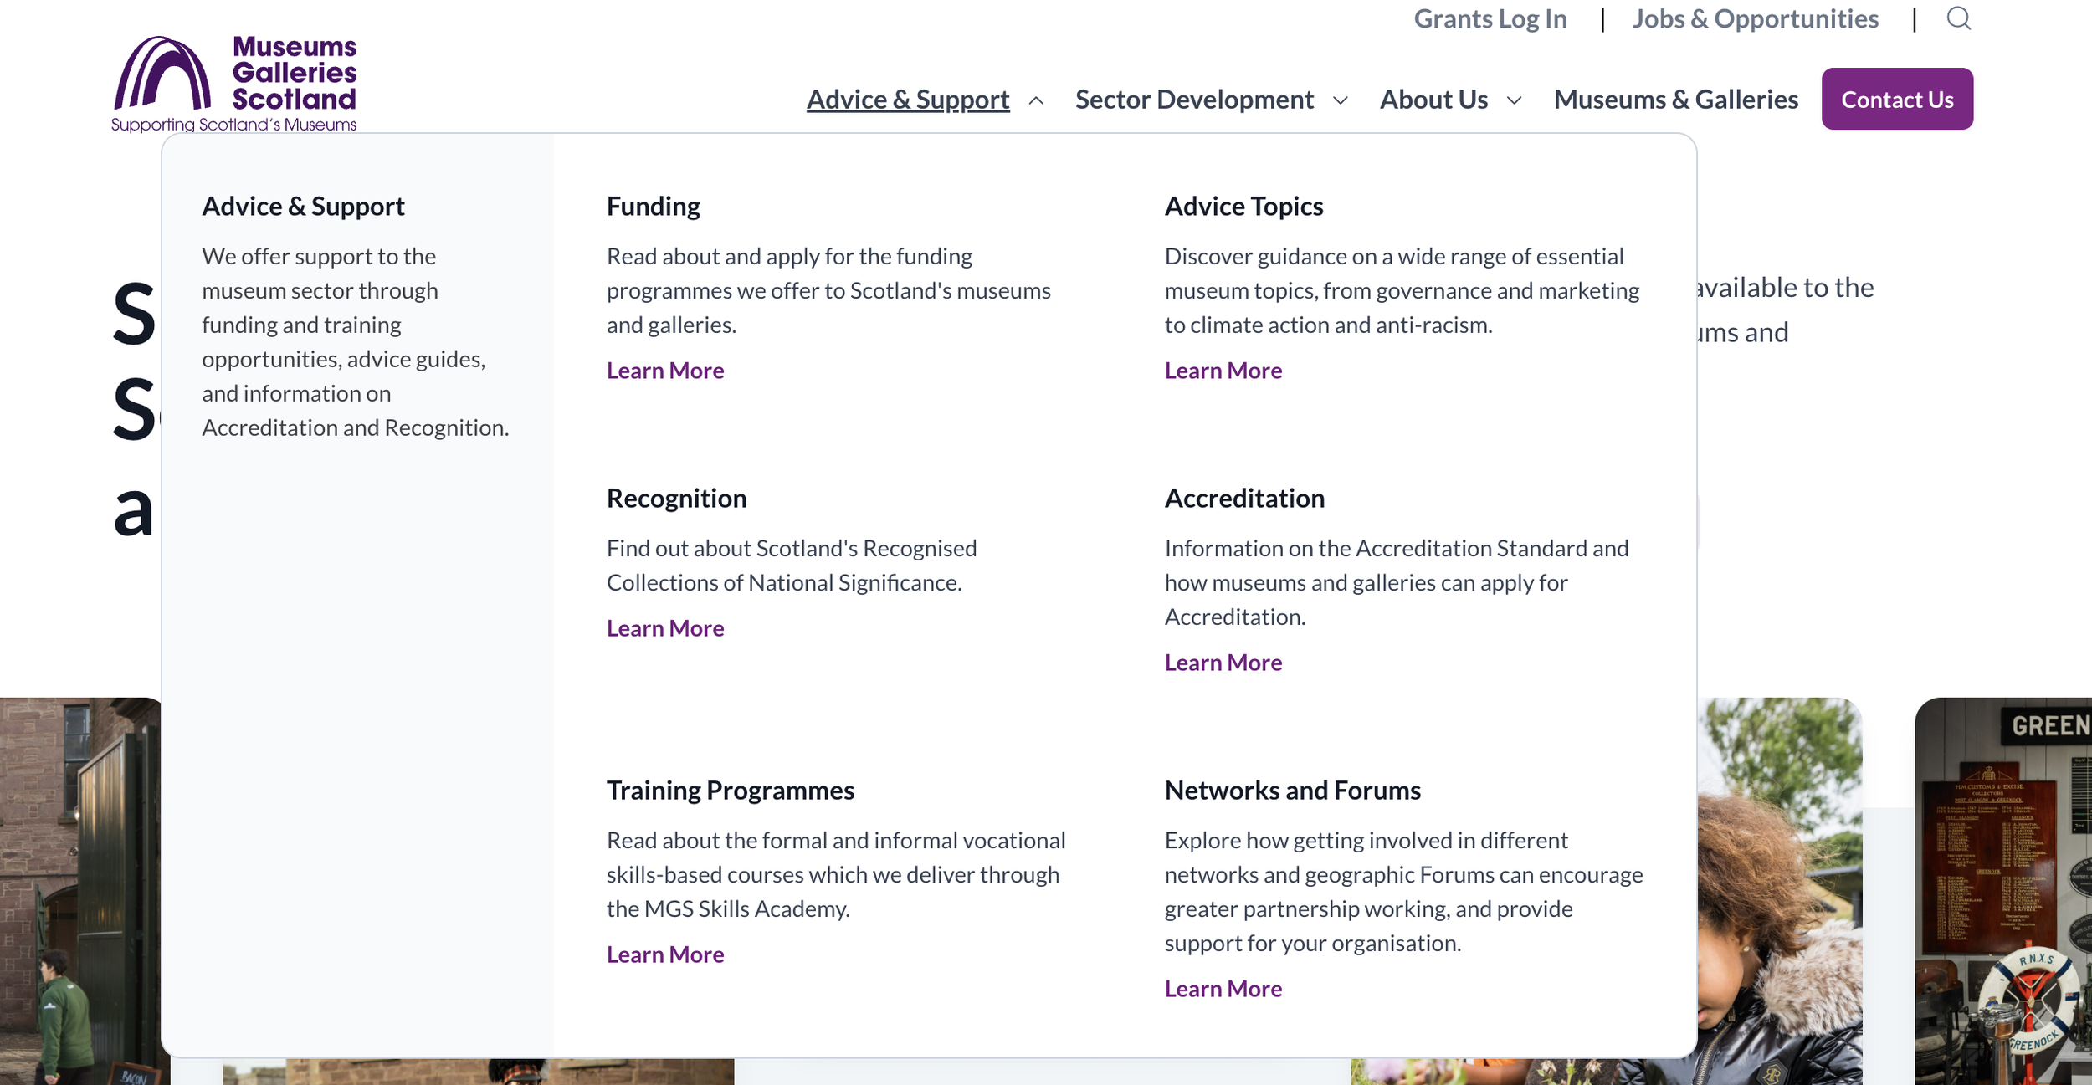This screenshot has width=2092, height=1085.
Task: Click Learn More under Recognition
Action: (665, 628)
